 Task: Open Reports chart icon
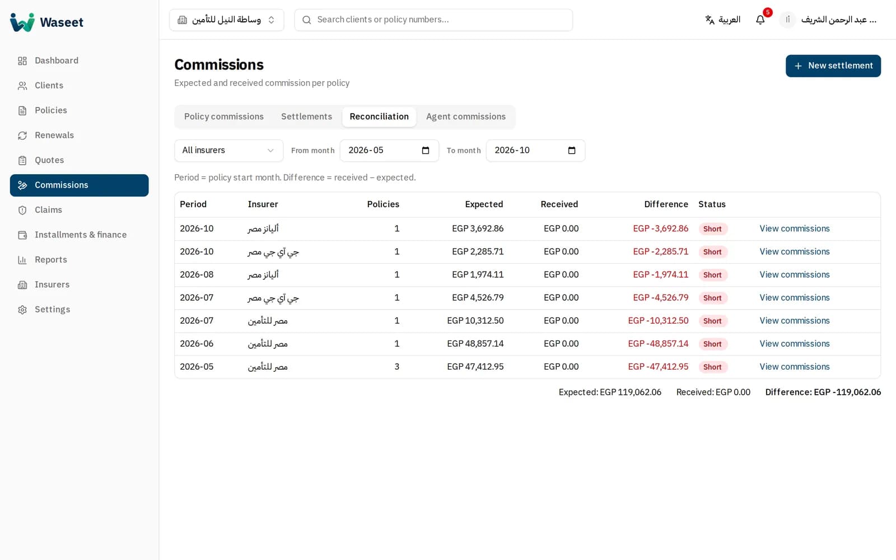[x=22, y=260]
